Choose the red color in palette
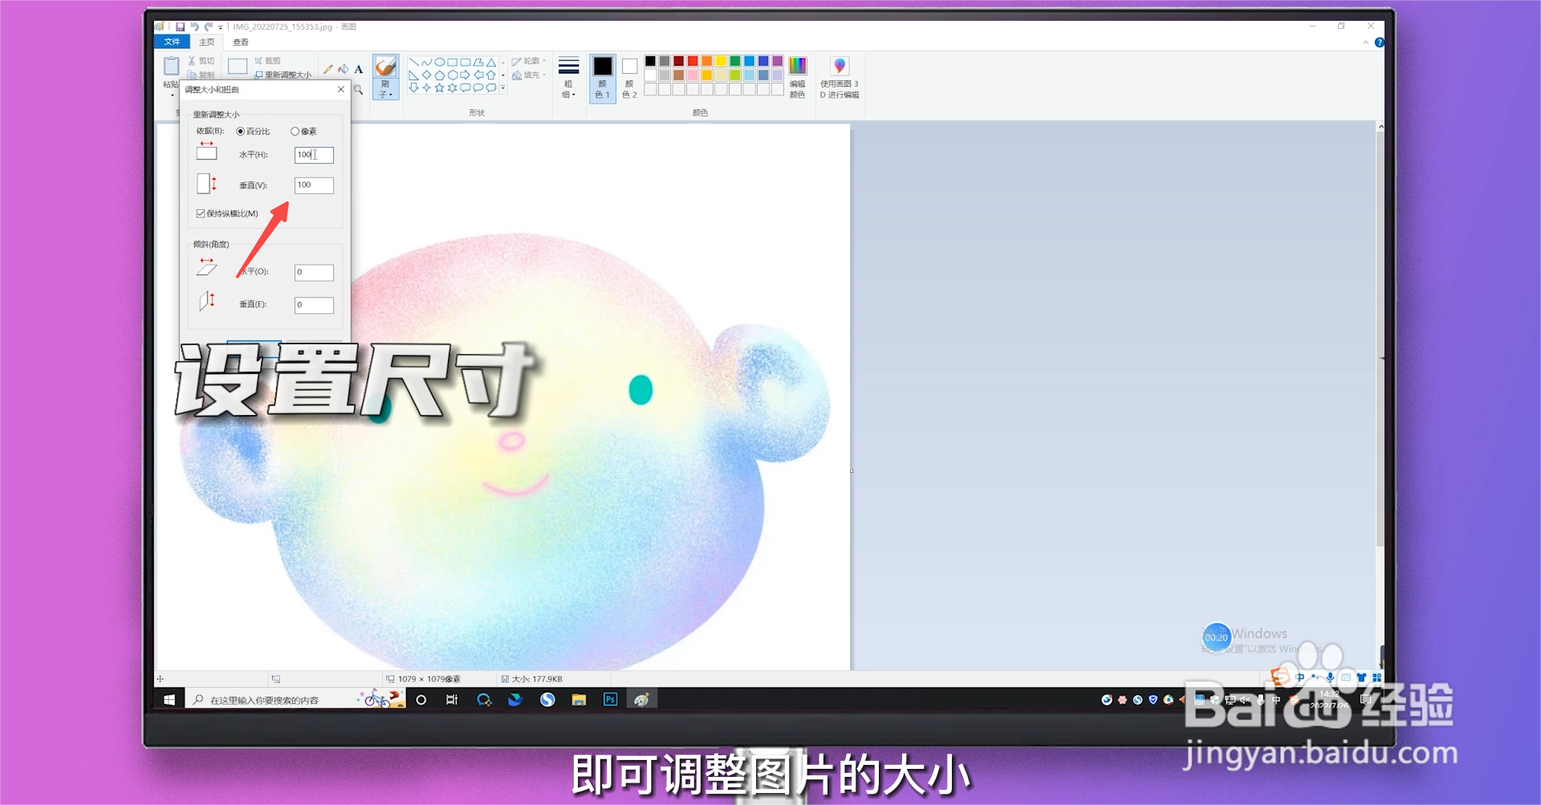 [x=693, y=61]
